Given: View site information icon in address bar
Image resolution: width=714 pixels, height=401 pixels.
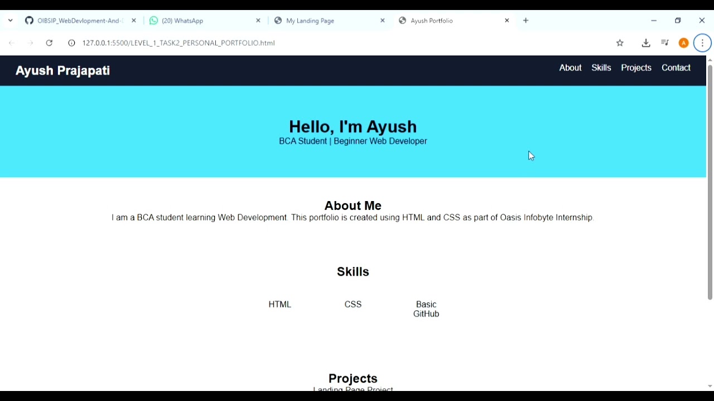Looking at the screenshot, I should coord(71,43).
